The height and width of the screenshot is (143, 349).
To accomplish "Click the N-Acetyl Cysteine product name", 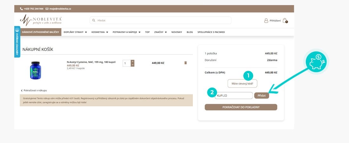I will click(x=91, y=62).
